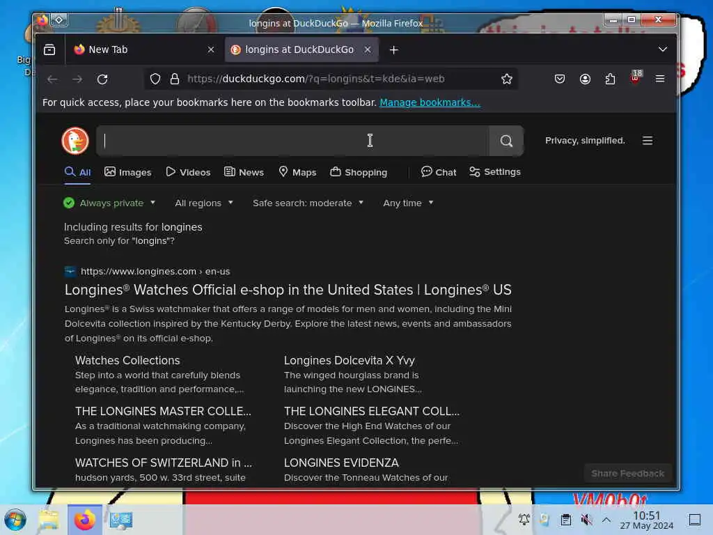This screenshot has height=535, width=713.
Task: Switch to News results
Action: point(244,173)
